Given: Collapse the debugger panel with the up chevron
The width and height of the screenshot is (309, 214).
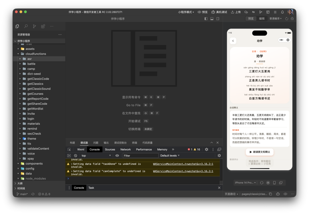Looking at the screenshot, I should (212, 142).
